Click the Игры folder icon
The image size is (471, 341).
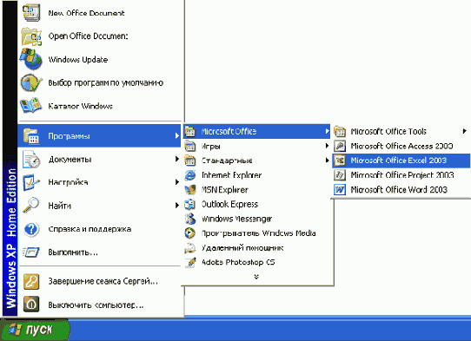(189, 146)
